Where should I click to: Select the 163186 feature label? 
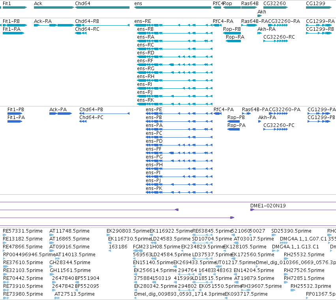pyautogui.click(x=118, y=247)
